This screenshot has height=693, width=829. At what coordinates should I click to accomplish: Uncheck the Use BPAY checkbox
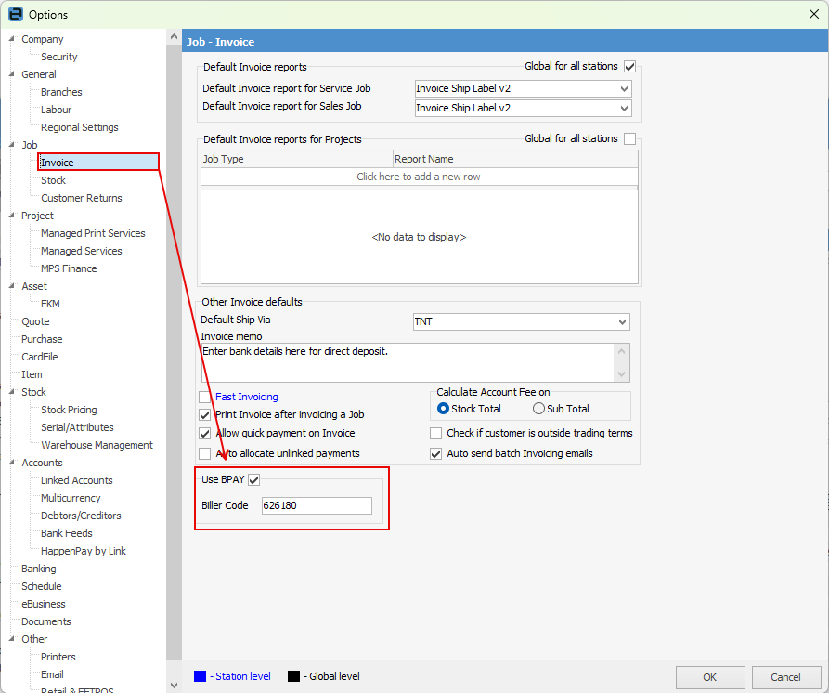(x=254, y=480)
